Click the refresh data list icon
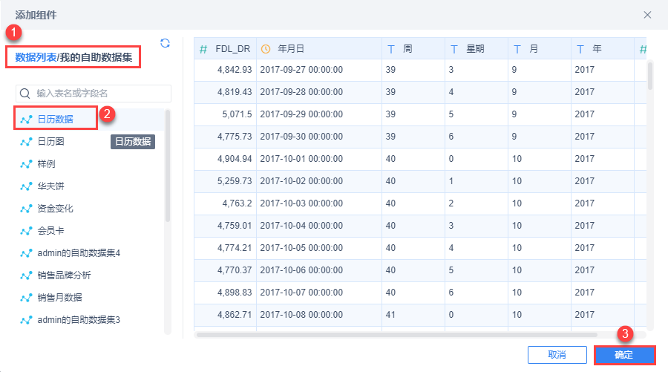The image size is (668, 372). point(166,43)
